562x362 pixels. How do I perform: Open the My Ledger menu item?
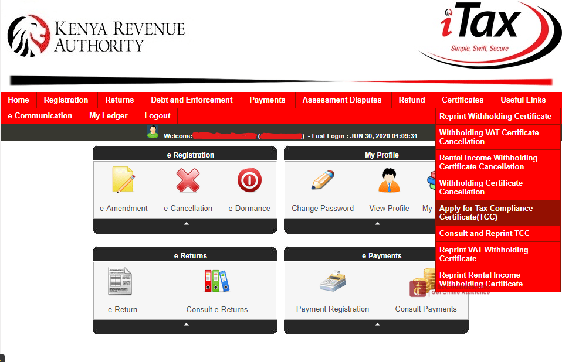[x=108, y=115]
